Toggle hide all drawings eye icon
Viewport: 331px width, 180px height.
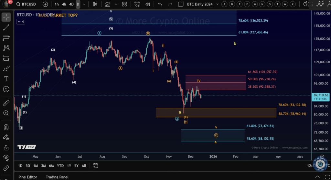(x=6, y=158)
